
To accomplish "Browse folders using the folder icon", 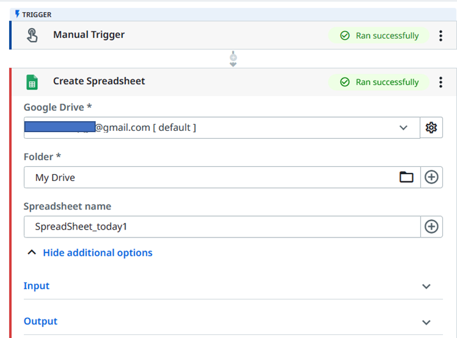I will click(x=406, y=177).
